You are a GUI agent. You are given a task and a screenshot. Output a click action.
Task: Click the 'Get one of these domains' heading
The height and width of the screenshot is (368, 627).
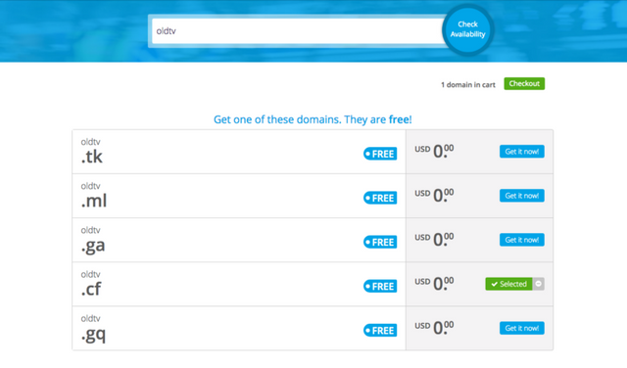point(313,119)
